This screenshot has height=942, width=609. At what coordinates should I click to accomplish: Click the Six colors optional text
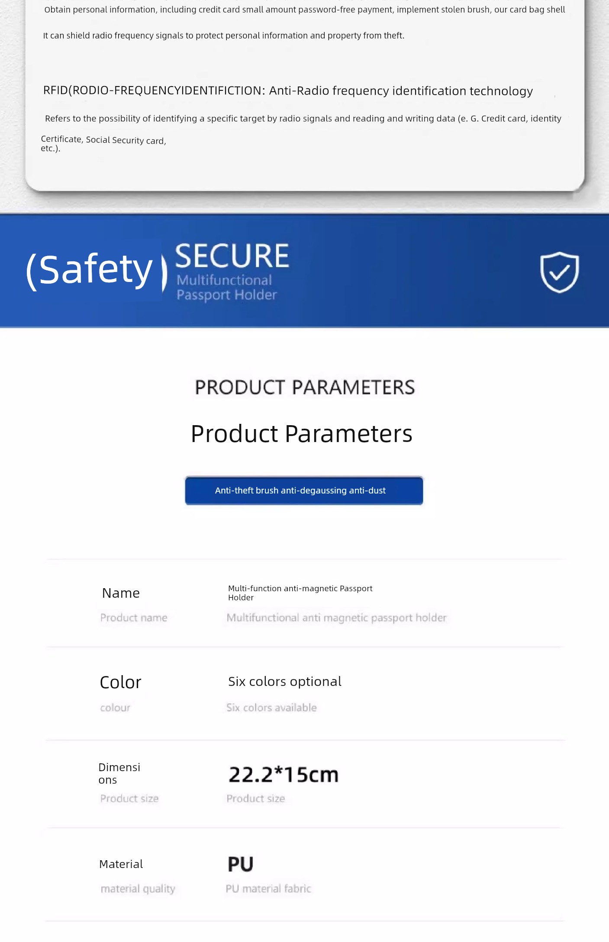[285, 682]
